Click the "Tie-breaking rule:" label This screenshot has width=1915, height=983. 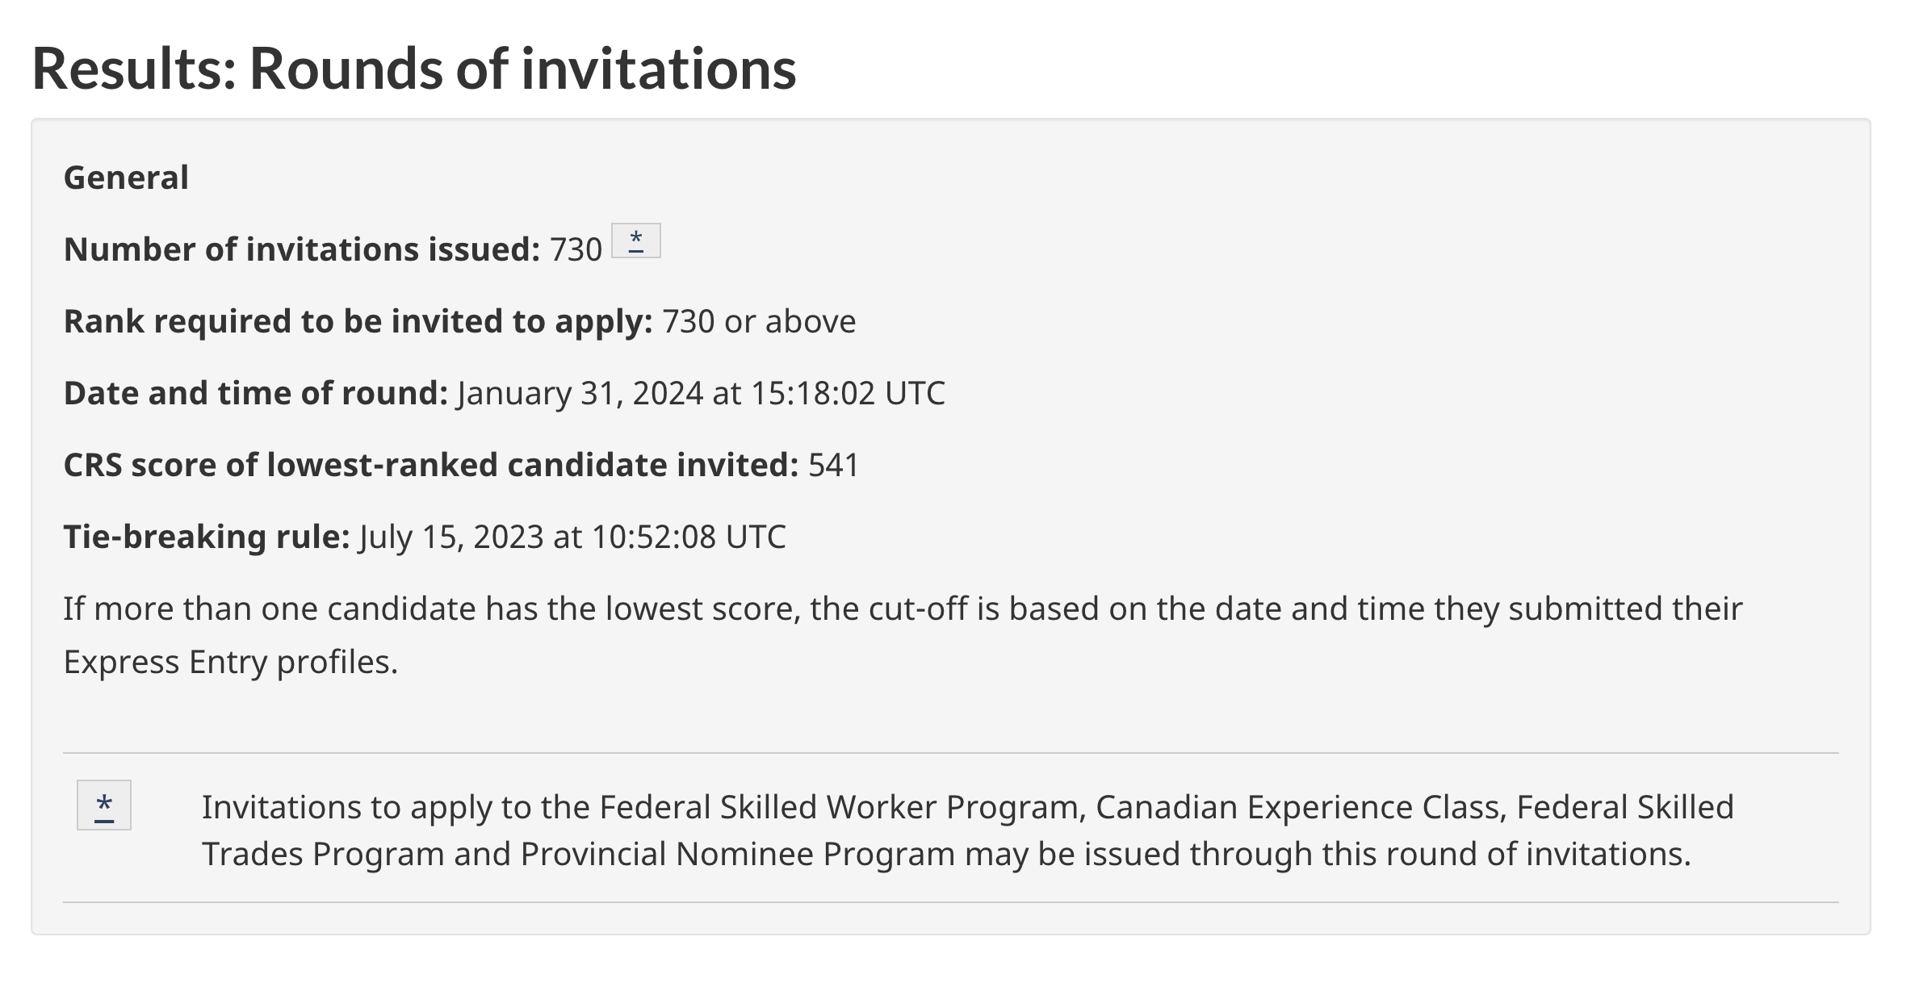tap(207, 537)
